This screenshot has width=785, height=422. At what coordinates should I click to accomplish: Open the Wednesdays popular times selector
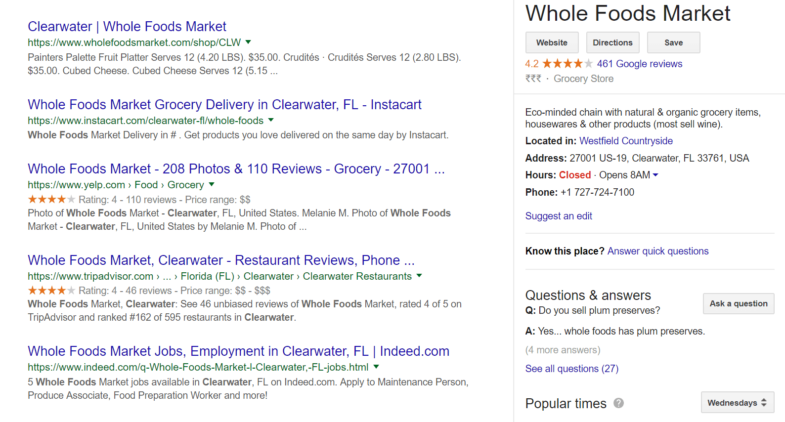coord(737,402)
